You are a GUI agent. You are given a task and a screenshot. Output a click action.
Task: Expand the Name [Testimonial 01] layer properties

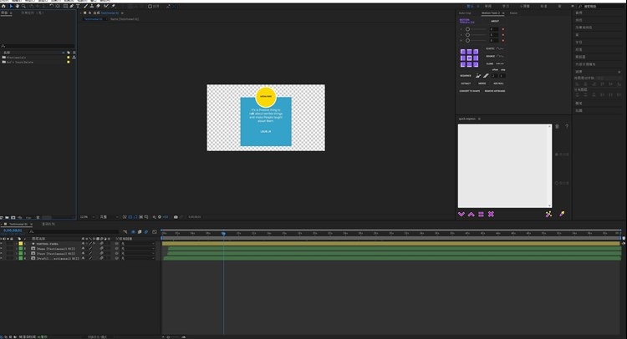pyautogui.click(x=17, y=248)
